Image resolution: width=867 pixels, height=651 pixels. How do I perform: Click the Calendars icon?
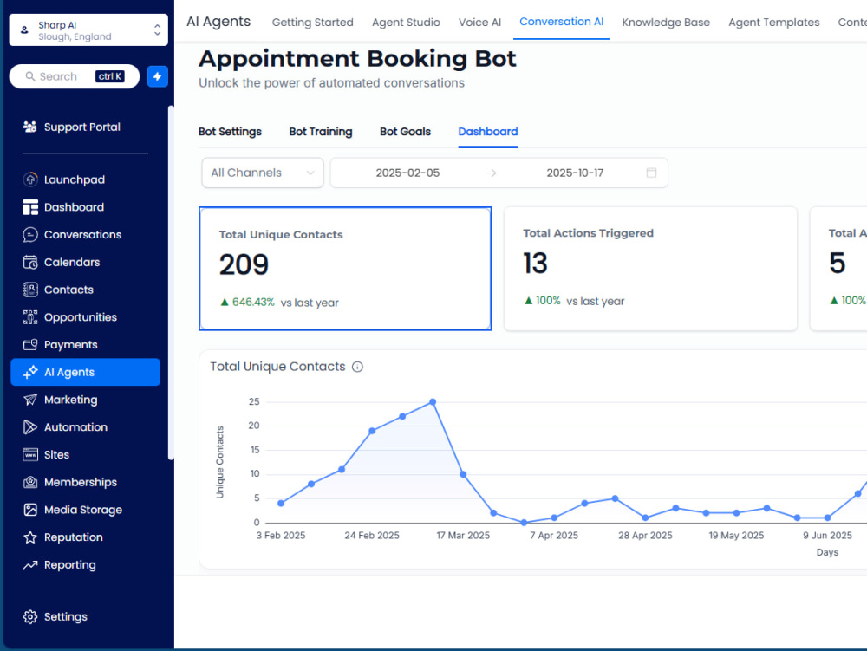pyautogui.click(x=30, y=262)
